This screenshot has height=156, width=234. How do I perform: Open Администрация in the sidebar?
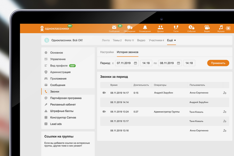click(68, 72)
